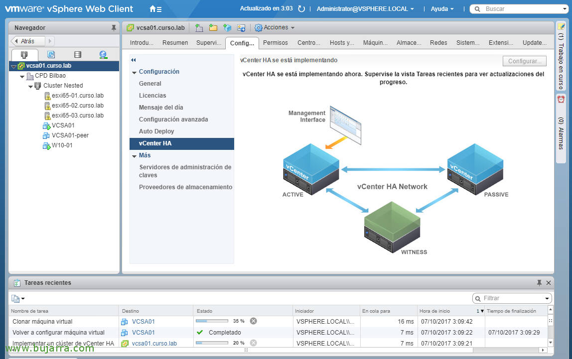572x359 pixels.
Task: Open the Introdu... tab
Action: pyautogui.click(x=142, y=43)
